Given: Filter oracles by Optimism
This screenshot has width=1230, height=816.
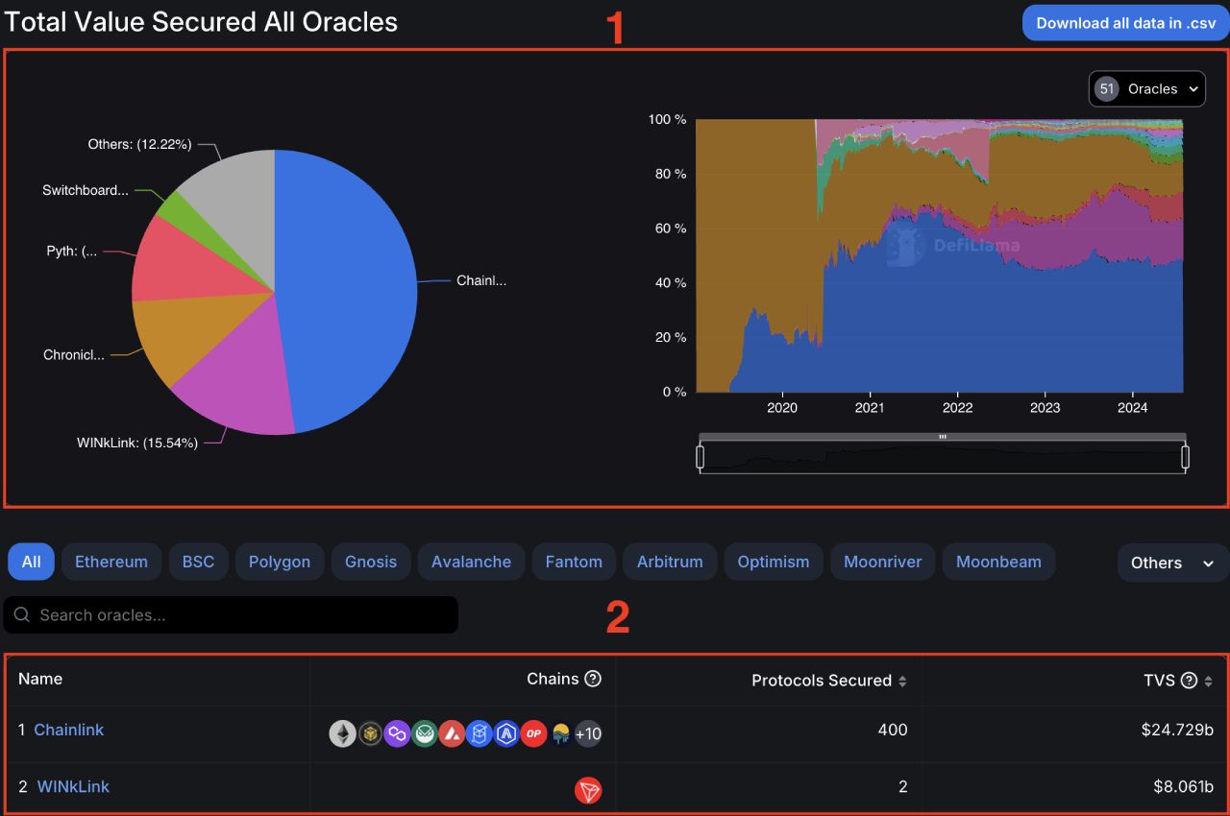Looking at the screenshot, I should pyautogui.click(x=774, y=562).
